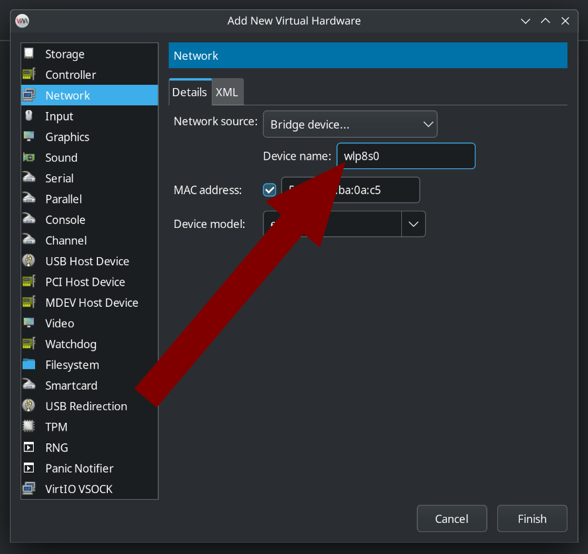The height and width of the screenshot is (554, 588).
Task: Click the Console device icon
Action: tap(29, 219)
